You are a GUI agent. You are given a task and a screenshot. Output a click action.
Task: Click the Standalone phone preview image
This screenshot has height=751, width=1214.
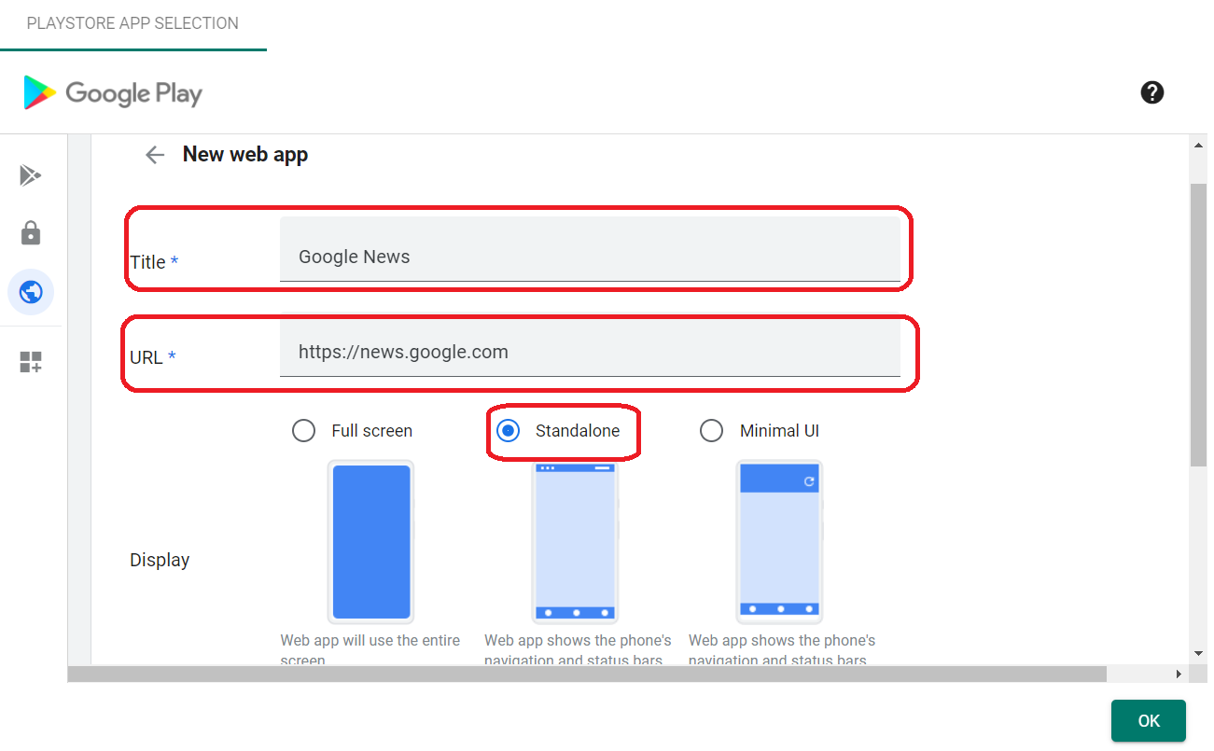pyautogui.click(x=576, y=542)
